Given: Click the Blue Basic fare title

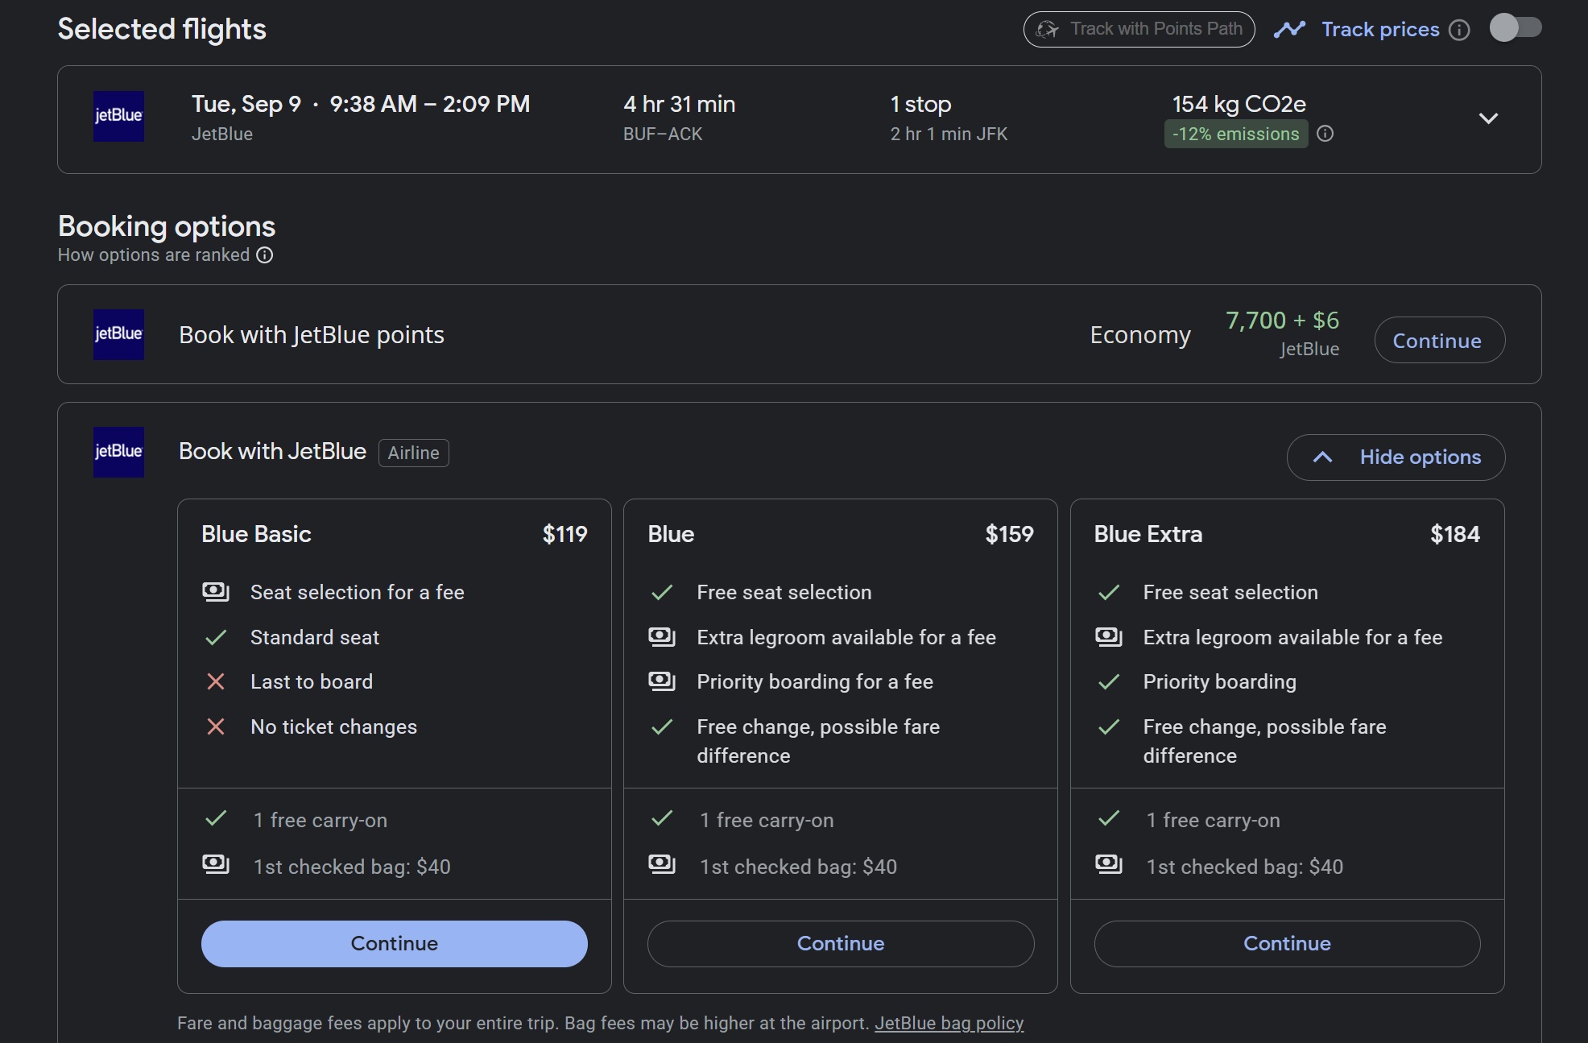Looking at the screenshot, I should (256, 534).
